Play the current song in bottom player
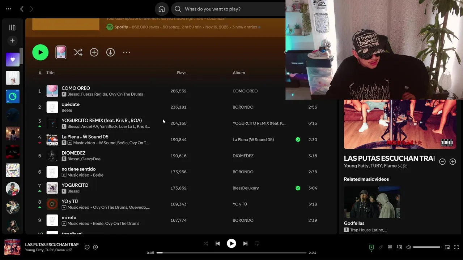Screen dimensions: 463x260 coord(231,243)
